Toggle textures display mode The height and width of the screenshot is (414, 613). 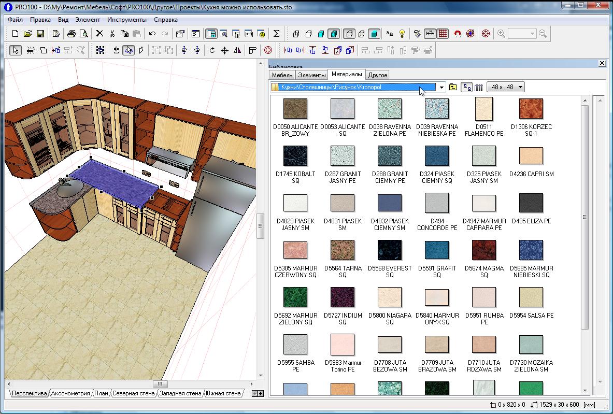point(334,34)
